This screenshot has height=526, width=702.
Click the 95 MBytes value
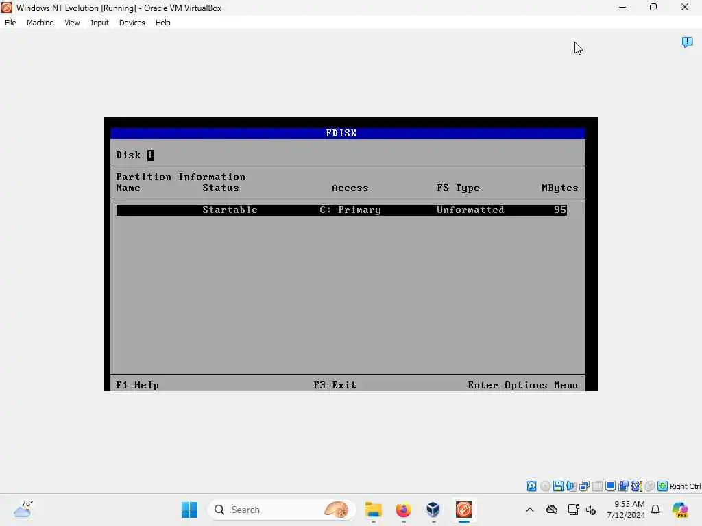(560, 210)
